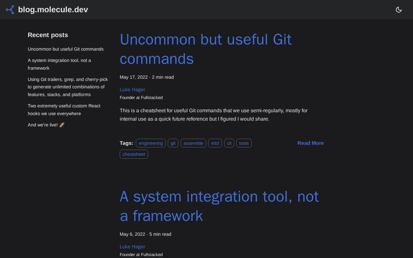Click the molecule logo icon

[10, 10]
